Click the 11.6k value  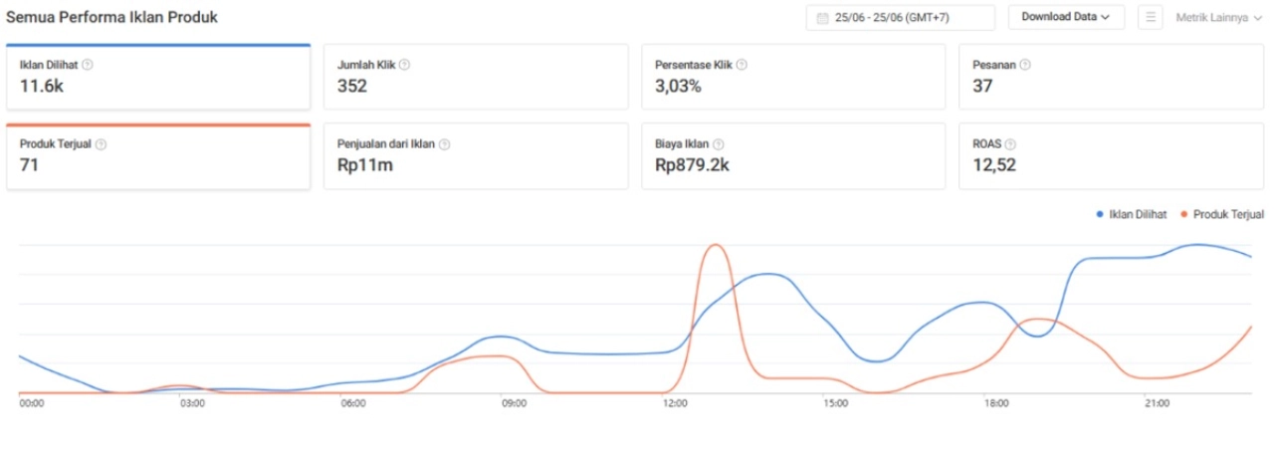point(42,87)
